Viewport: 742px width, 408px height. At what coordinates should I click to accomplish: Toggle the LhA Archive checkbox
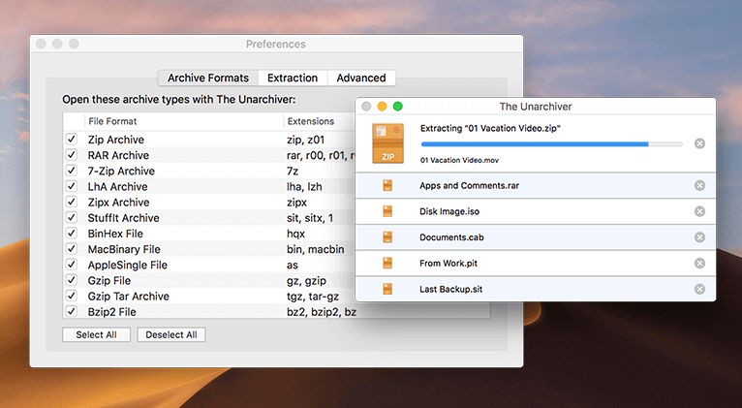[x=72, y=186]
